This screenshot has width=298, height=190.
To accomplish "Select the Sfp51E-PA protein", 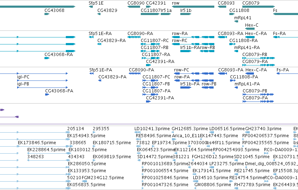I will click(x=91, y=73).
